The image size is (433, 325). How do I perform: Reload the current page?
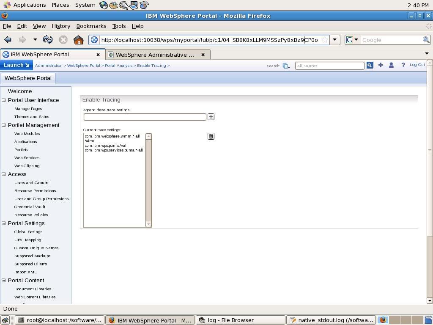coord(48,40)
